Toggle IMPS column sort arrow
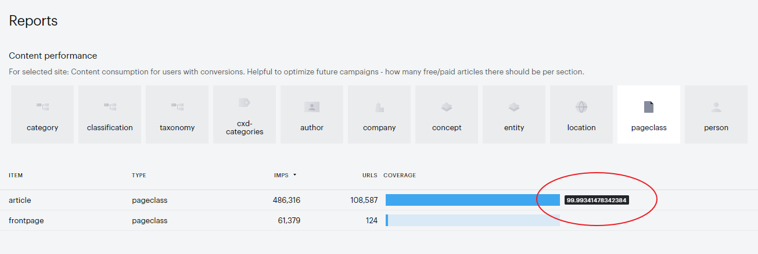 (x=294, y=175)
